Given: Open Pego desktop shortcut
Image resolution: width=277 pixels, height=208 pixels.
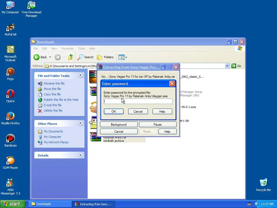Looking at the screenshot, I should [10, 74].
